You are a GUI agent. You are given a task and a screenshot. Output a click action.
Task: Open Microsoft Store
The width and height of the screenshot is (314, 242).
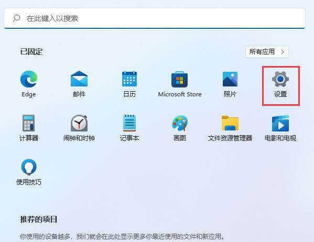(x=180, y=84)
